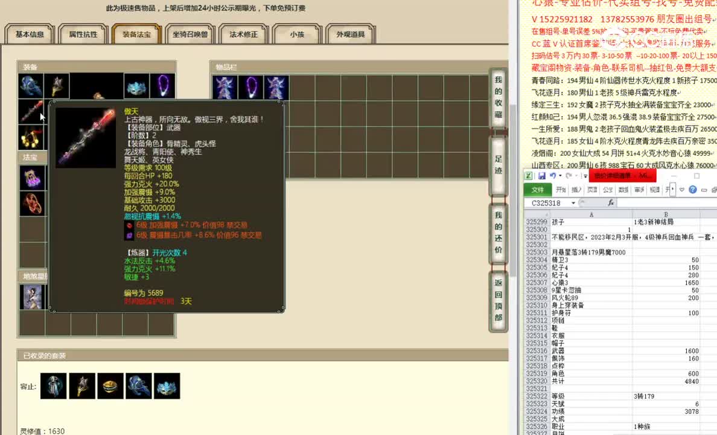The width and height of the screenshot is (717, 435).
Task: Click the cell labeled 护身符
Action: point(591,313)
